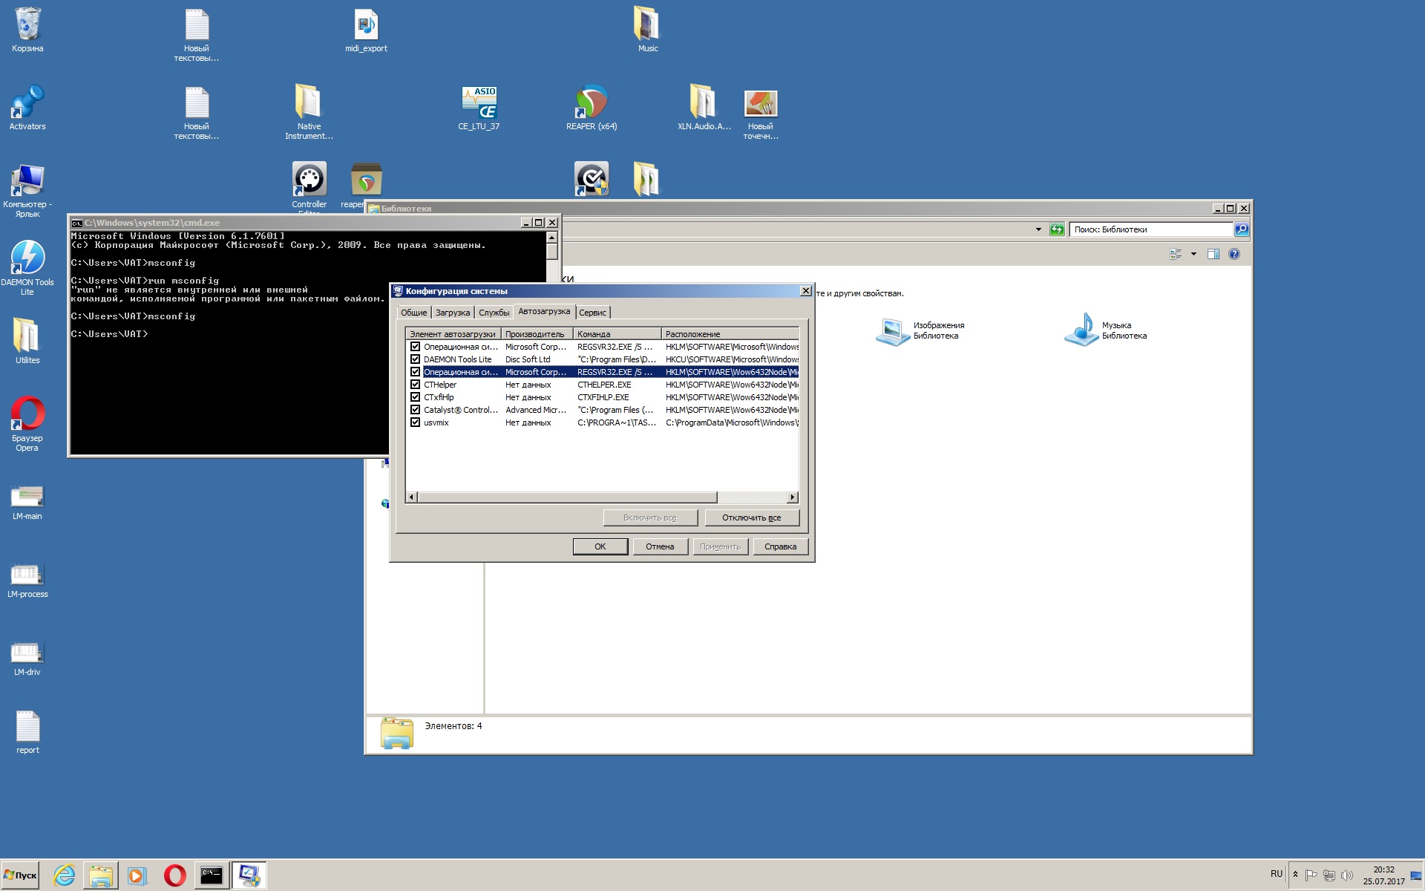Open the midi_export file icon

tap(366, 25)
